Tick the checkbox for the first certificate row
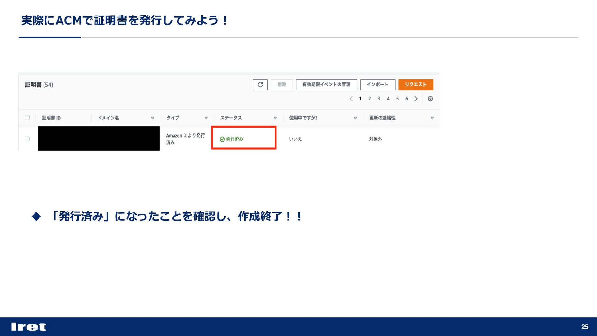The width and height of the screenshot is (597, 336). point(27,139)
